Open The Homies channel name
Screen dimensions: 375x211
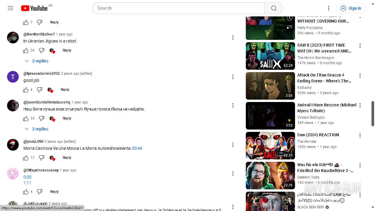tap(307, 142)
